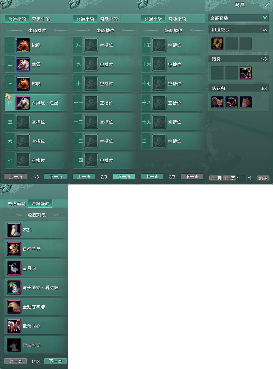Open the 全部套装 dropdown
Screen dimensions: 273x369
(x=238, y=18)
